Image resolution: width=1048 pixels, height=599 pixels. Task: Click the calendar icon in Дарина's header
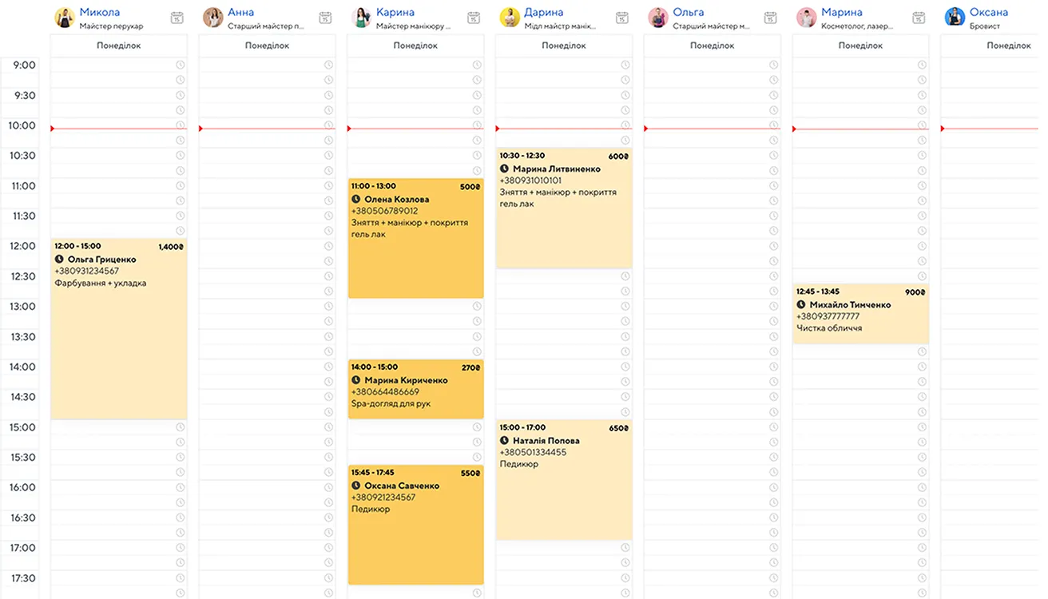point(622,18)
